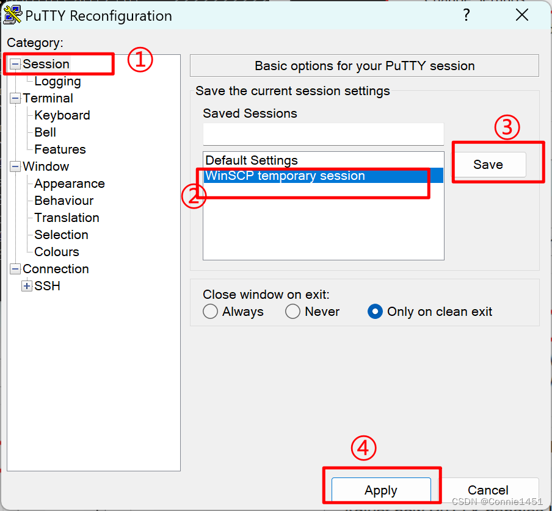Open the Keyboard settings page
The image size is (552, 511).
pos(61,115)
